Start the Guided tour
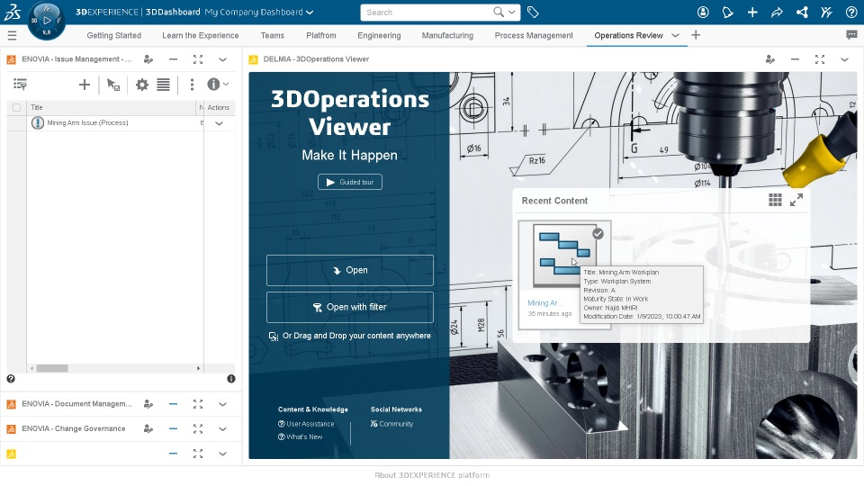The width and height of the screenshot is (864, 486). [x=350, y=182]
